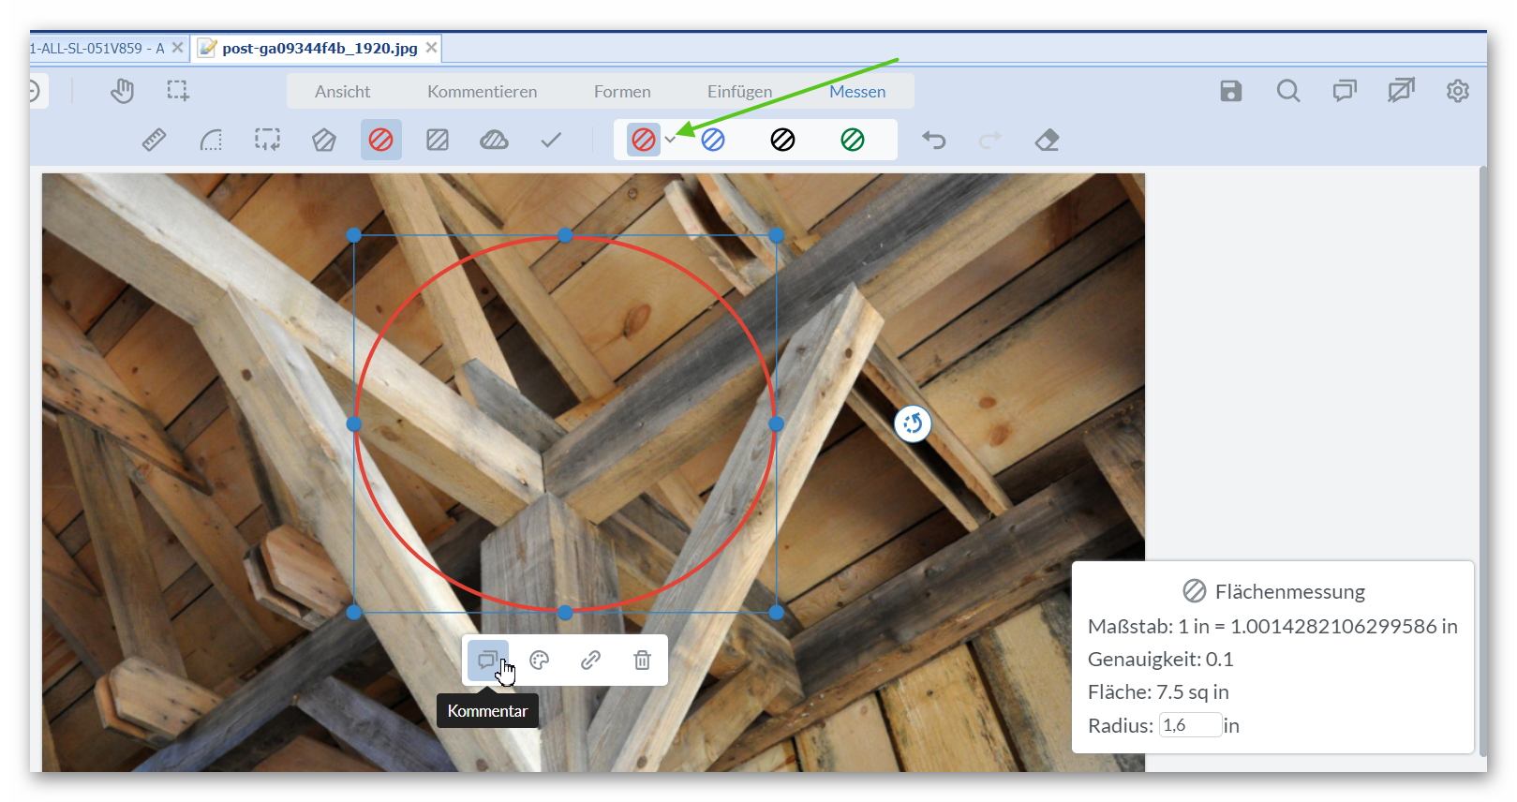Click the eraser tool icon

click(1047, 141)
